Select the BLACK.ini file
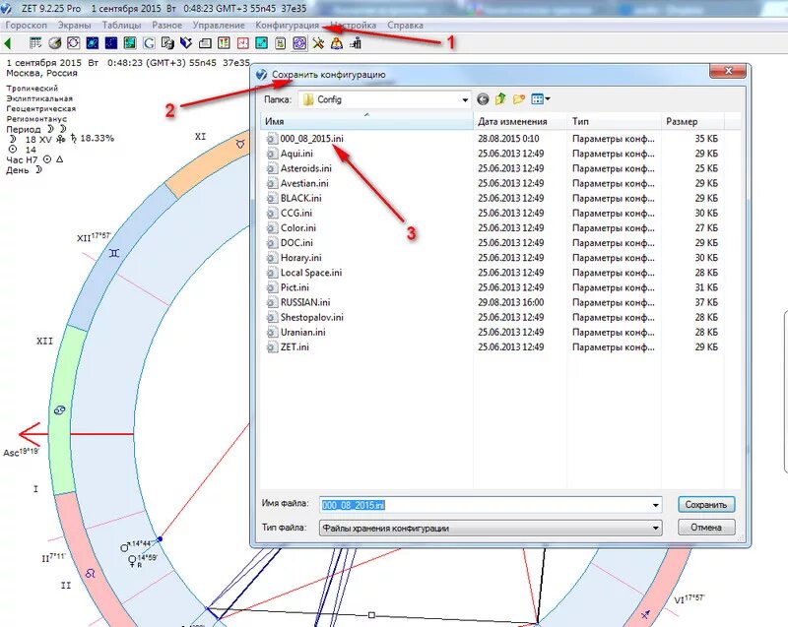 point(300,198)
